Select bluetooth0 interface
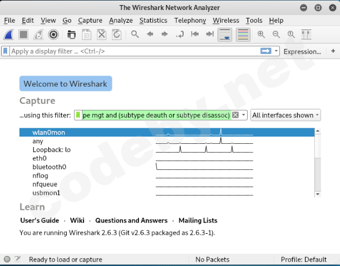Image resolution: width=340 pixels, height=266 pixels. tap(167, 167)
